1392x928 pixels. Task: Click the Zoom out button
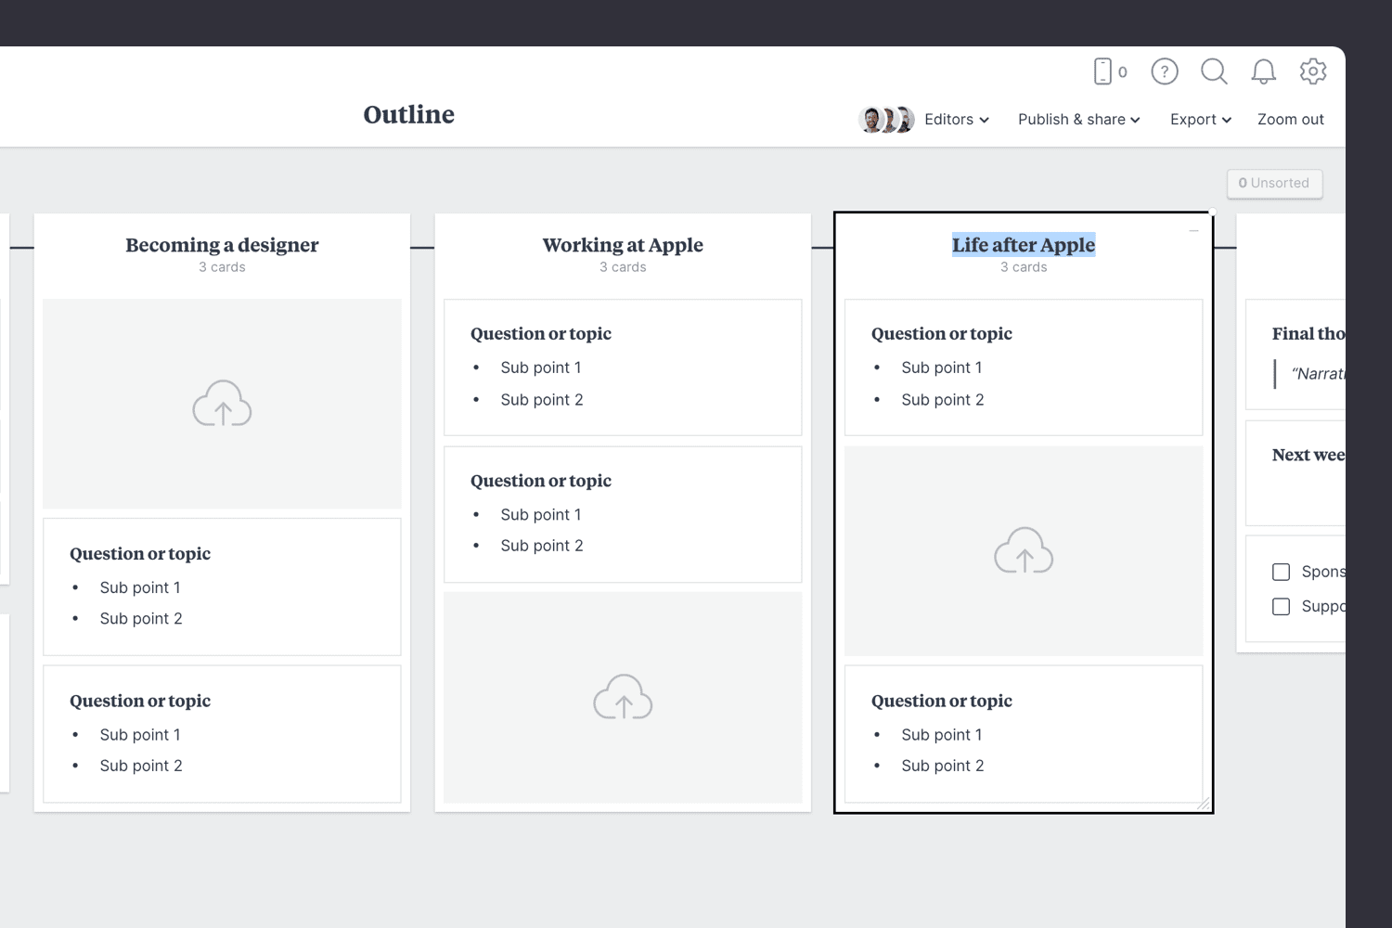click(1290, 119)
